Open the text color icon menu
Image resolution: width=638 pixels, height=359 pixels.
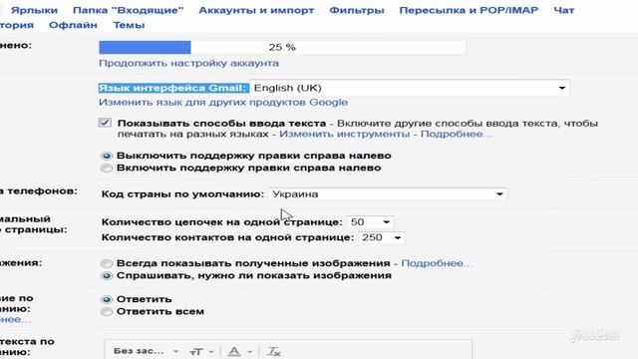pyautogui.click(x=239, y=352)
